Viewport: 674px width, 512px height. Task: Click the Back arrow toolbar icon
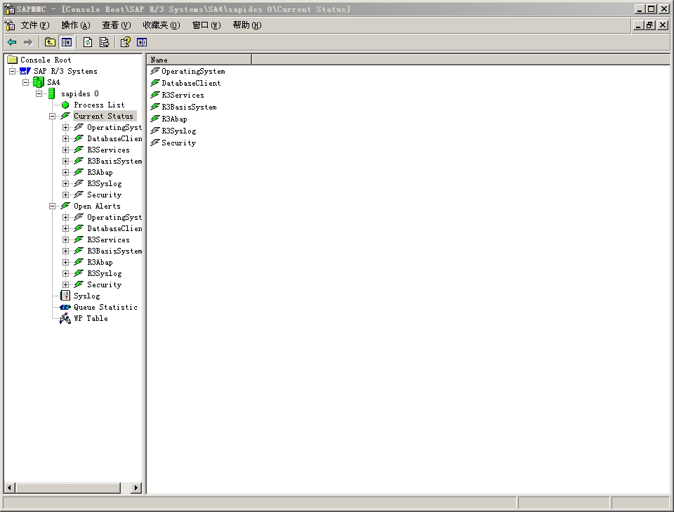pos(12,42)
